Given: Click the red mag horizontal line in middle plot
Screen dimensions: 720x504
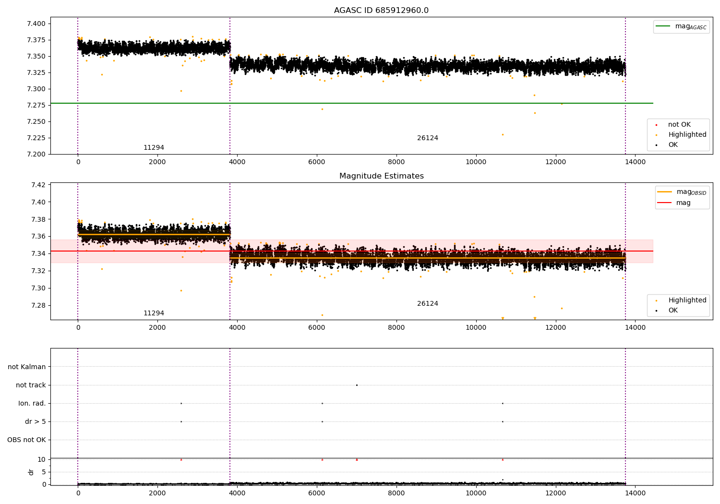Looking at the screenshot, I should click(x=351, y=251).
